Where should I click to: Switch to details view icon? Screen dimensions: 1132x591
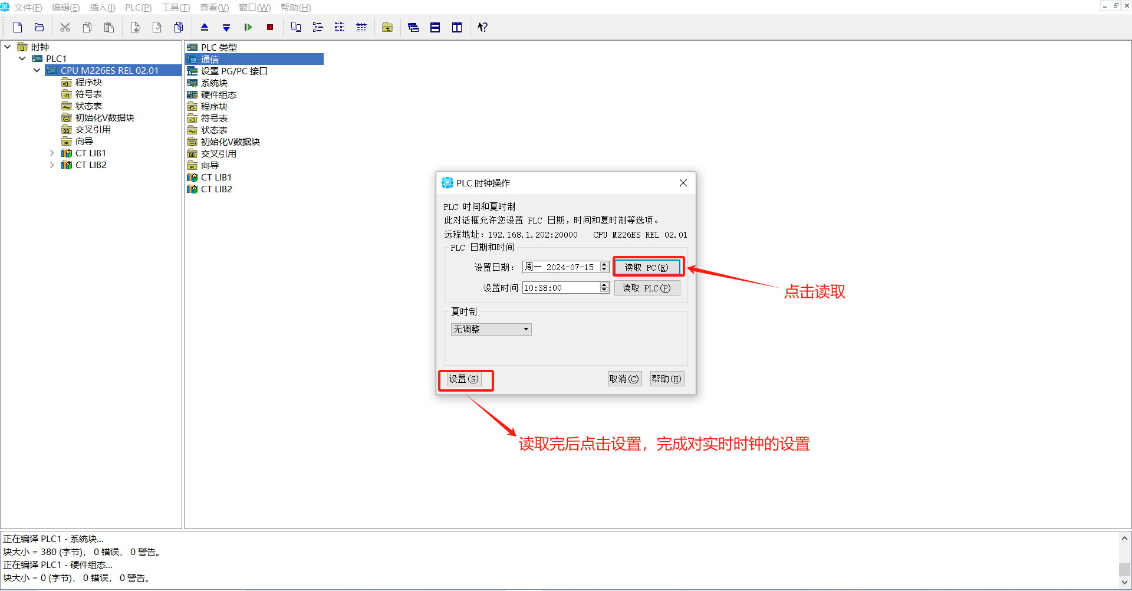(x=361, y=27)
